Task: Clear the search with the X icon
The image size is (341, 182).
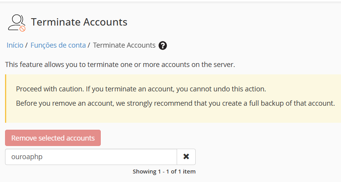Action: (186, 157)
